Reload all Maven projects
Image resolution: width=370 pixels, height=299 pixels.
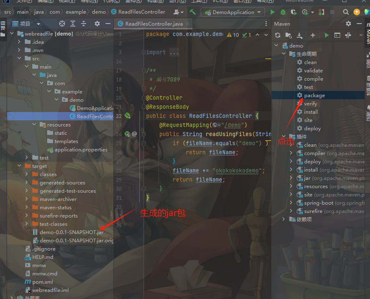tap(278, 35)
